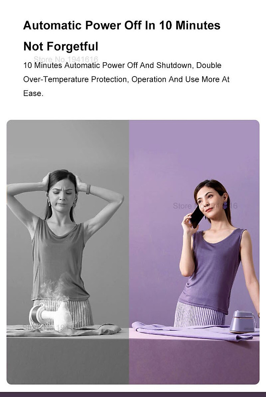The width and height of the screenshot is (266, 397).
Task: Click the "Store" watermark beside right woman's face
Action: click(182, 206)
